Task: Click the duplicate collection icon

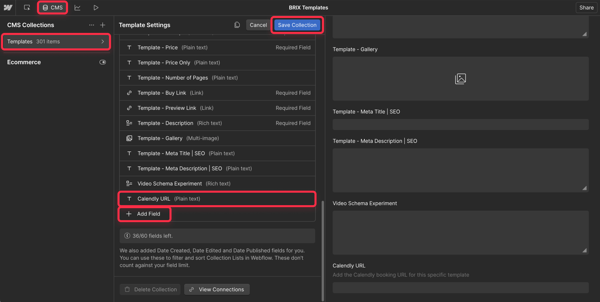Action: click(x=237, y=25)
